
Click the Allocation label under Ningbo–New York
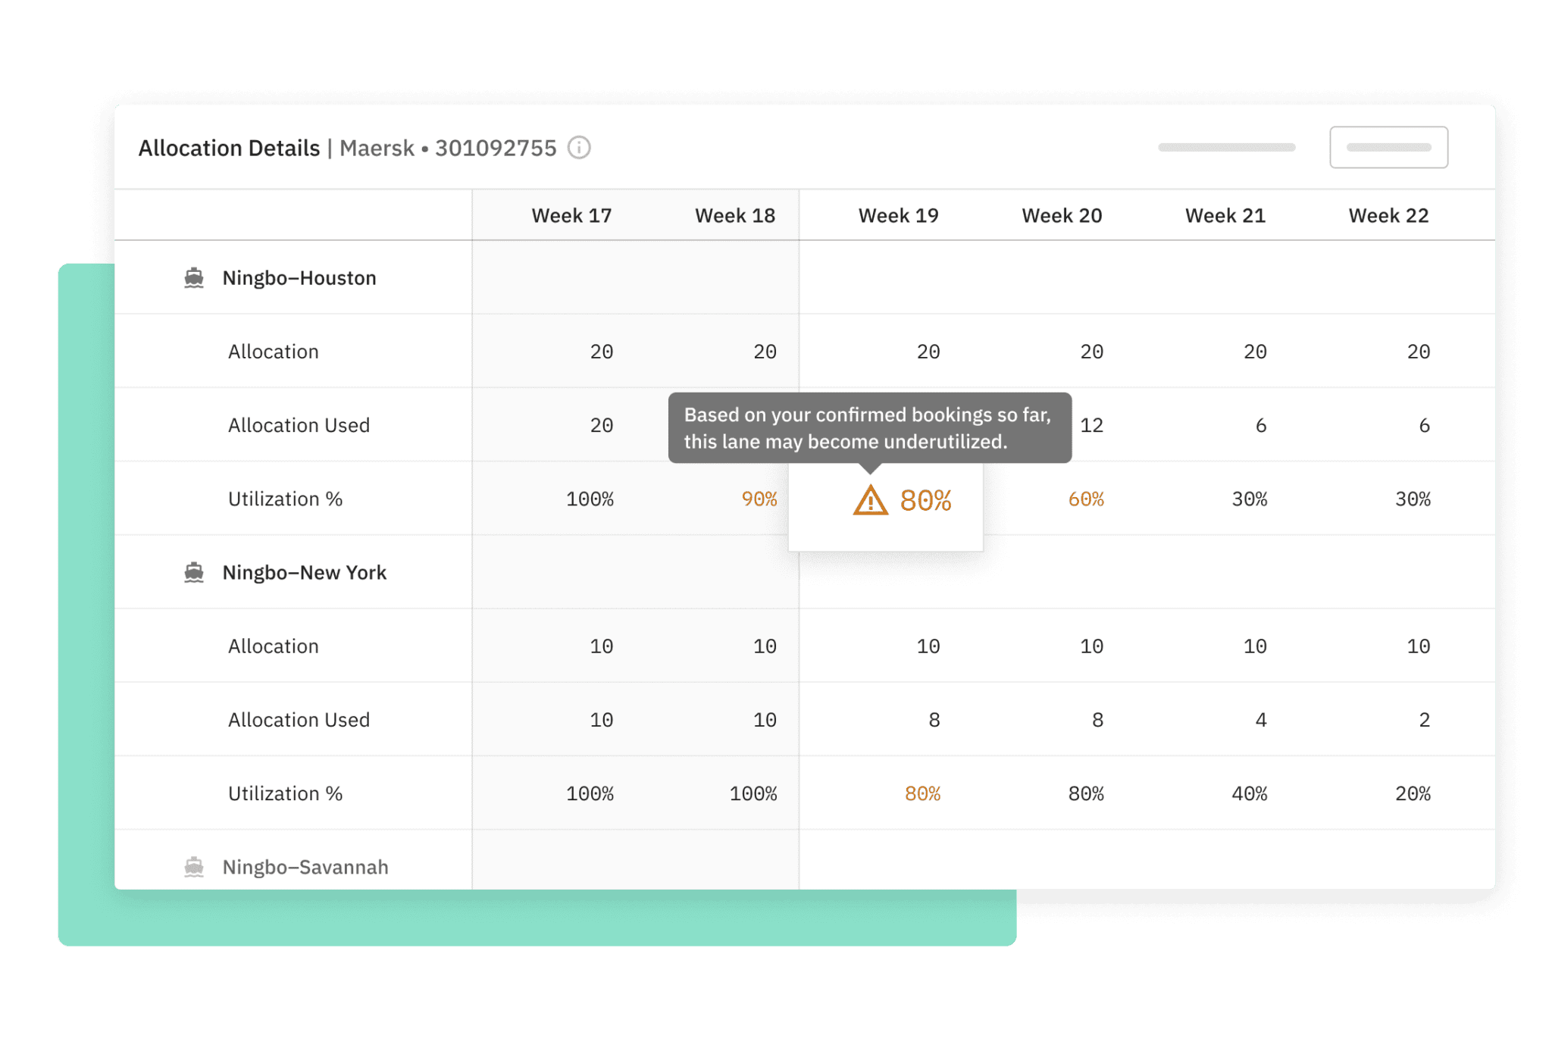[274, 646]
